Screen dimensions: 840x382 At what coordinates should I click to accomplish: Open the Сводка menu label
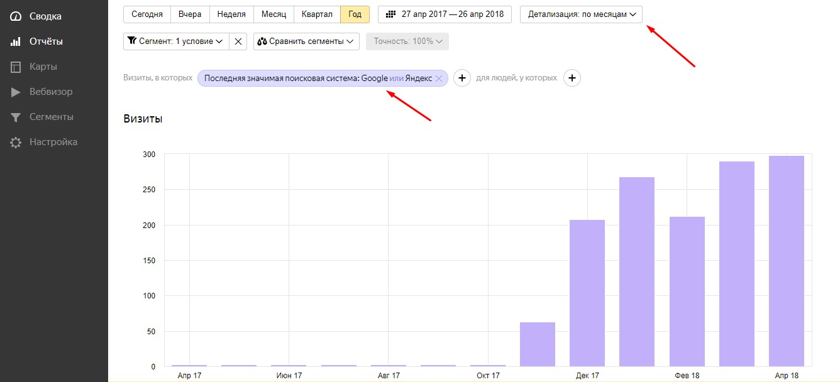(x=46, y=16)
